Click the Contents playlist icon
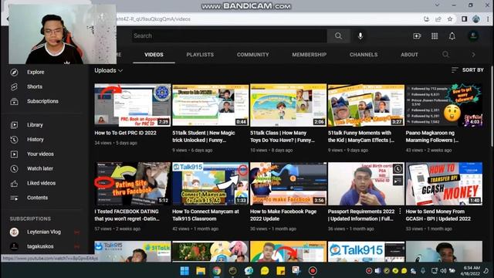This screenshot has width=494, height=278. 14,198
